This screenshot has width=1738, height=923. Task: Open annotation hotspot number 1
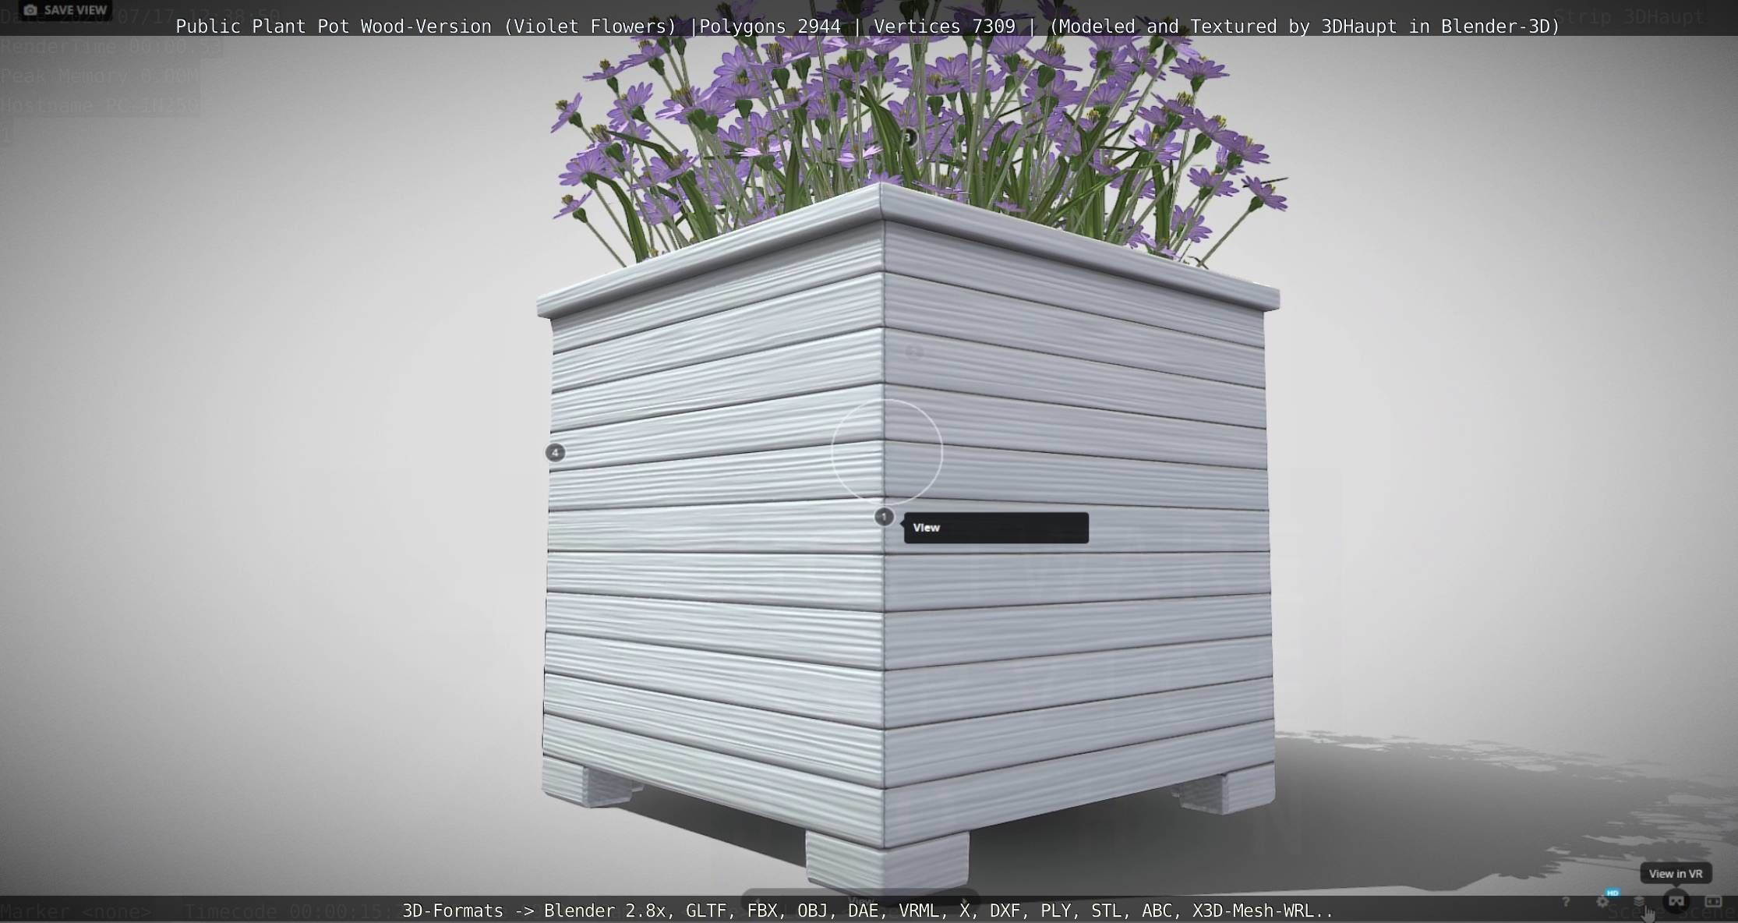[x=884, y=517]
